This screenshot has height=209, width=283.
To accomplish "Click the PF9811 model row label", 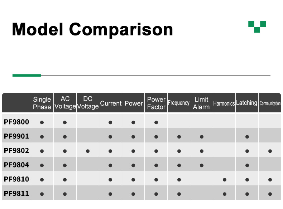I will [x=16, y=194].
